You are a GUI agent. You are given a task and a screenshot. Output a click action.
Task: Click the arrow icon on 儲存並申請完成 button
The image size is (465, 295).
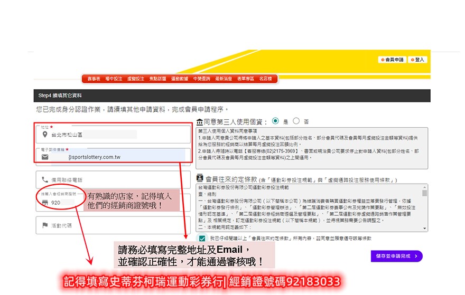click(416, 256)
